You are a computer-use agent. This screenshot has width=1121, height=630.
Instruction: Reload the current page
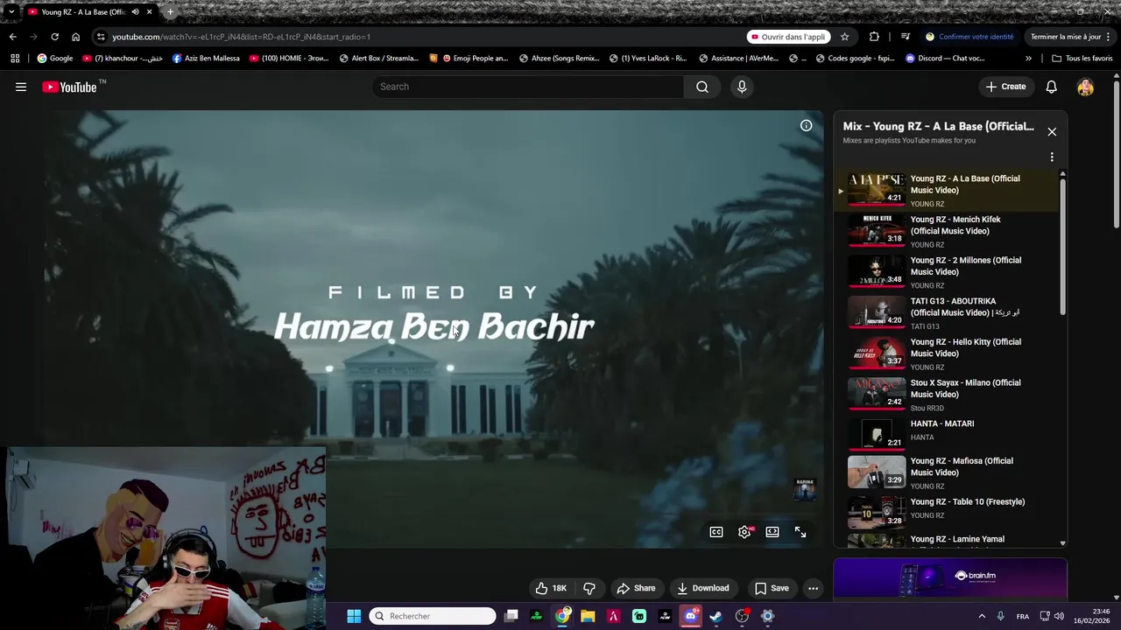tap(54, 37)
